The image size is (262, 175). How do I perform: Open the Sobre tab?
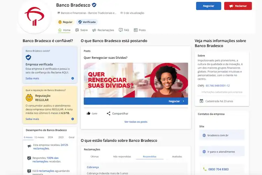click(81, 30)
